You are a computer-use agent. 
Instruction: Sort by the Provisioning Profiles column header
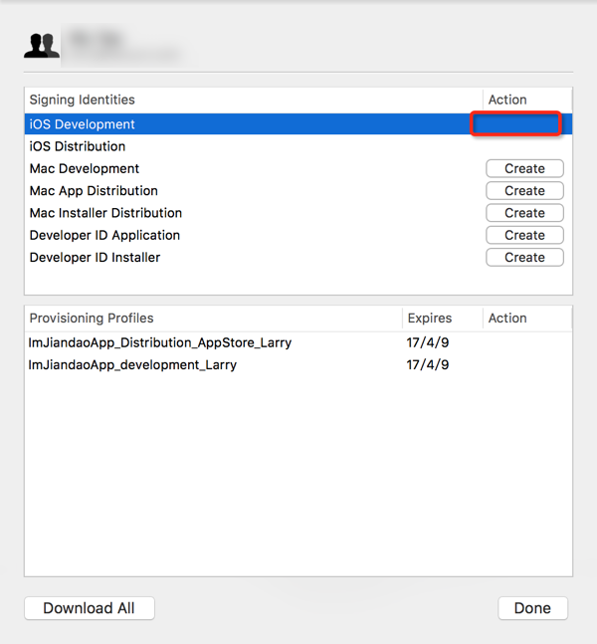92,319
